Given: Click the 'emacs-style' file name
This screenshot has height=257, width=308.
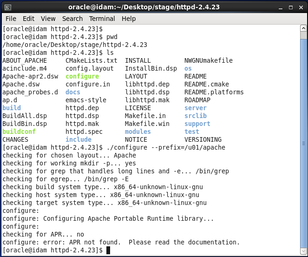Looking at the screenshot, I should (x=86, y=100).
